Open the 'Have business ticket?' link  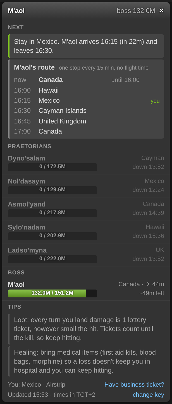point(134,384)
